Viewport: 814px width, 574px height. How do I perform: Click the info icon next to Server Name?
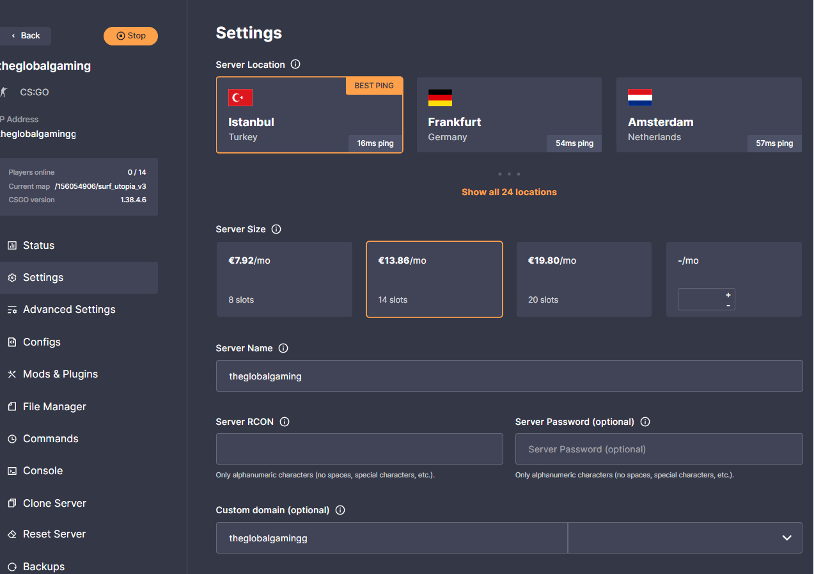click(283, 348)
